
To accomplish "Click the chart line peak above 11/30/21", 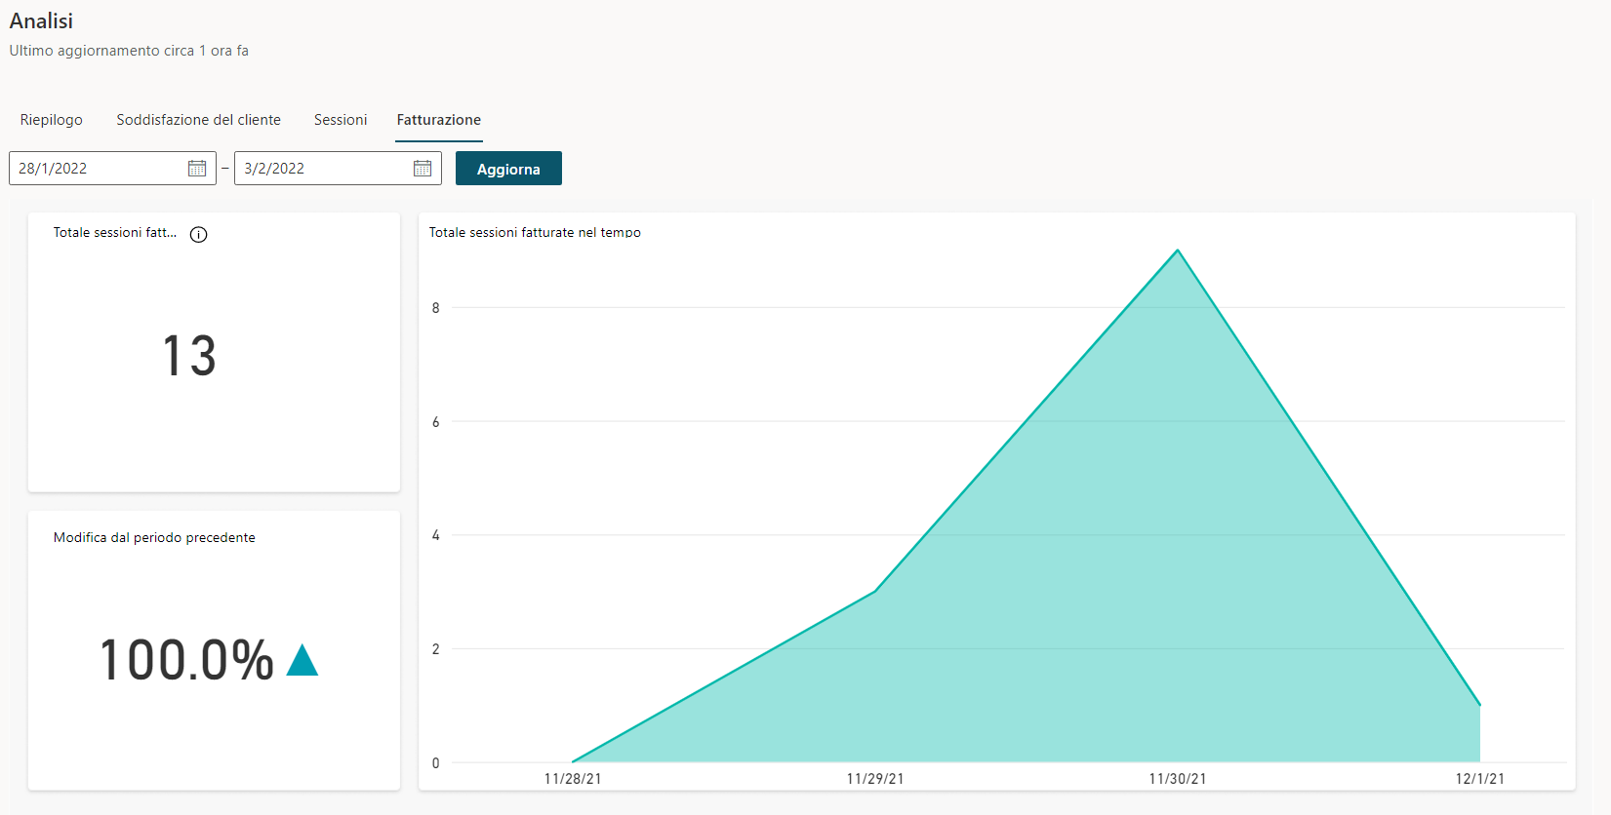I will (1178, 251).
